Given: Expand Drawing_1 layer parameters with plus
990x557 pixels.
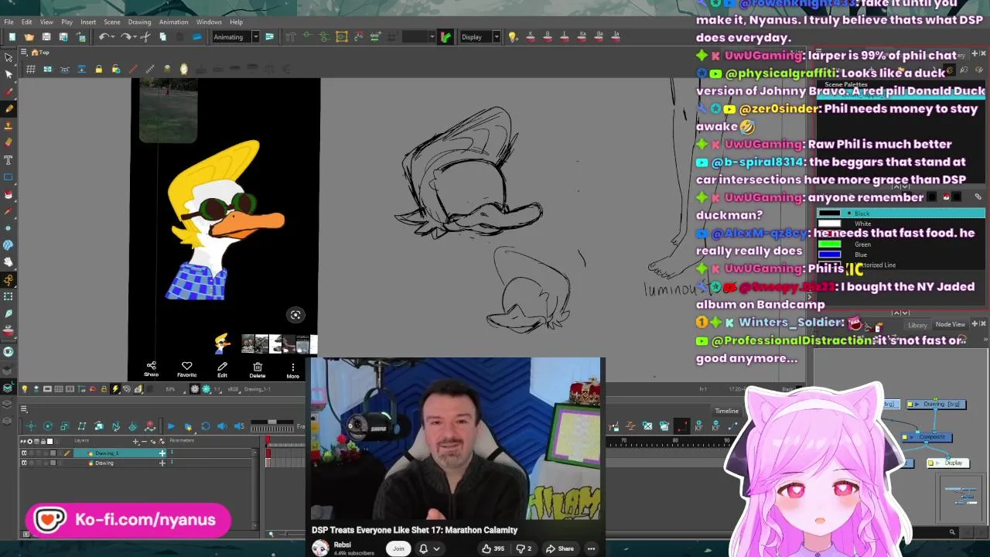Looking at the screenshot, I should click(162, 453).
